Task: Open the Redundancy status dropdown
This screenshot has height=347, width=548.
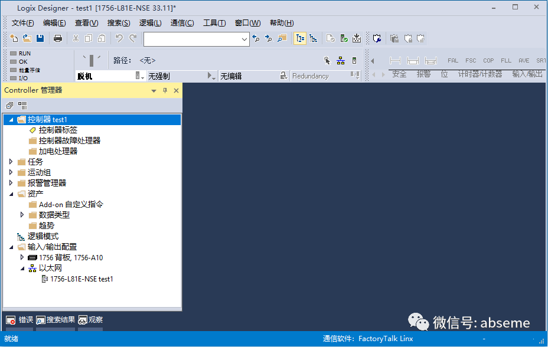Action: tap(355, 76)
